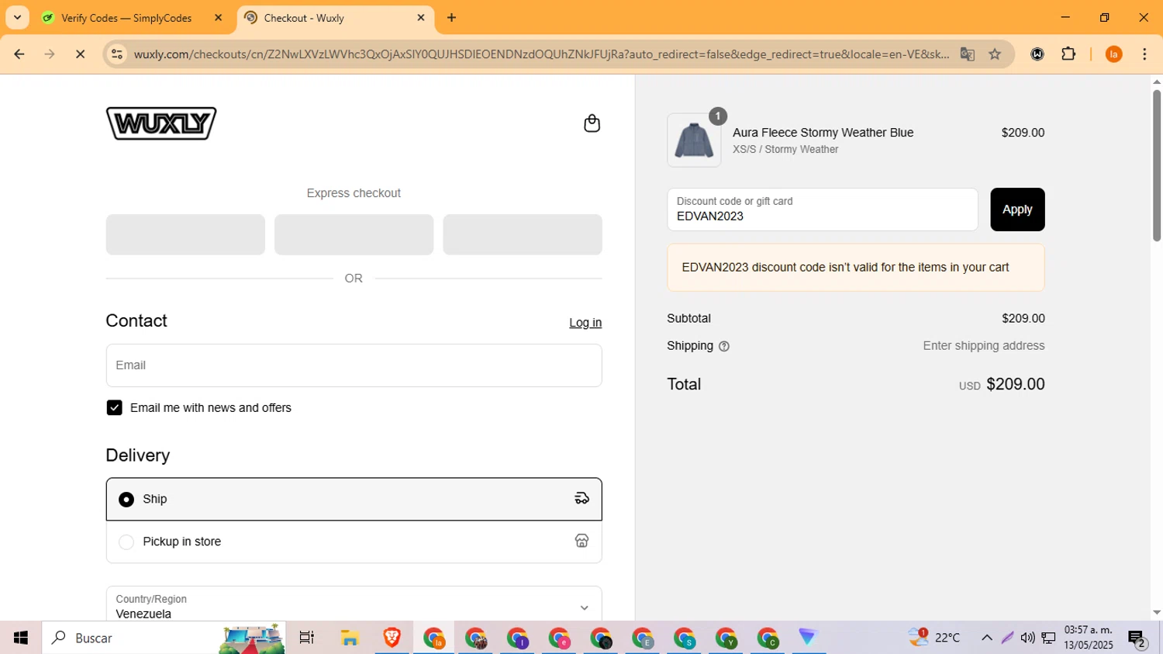Open Brave browser from taskbar

[392, 638]
